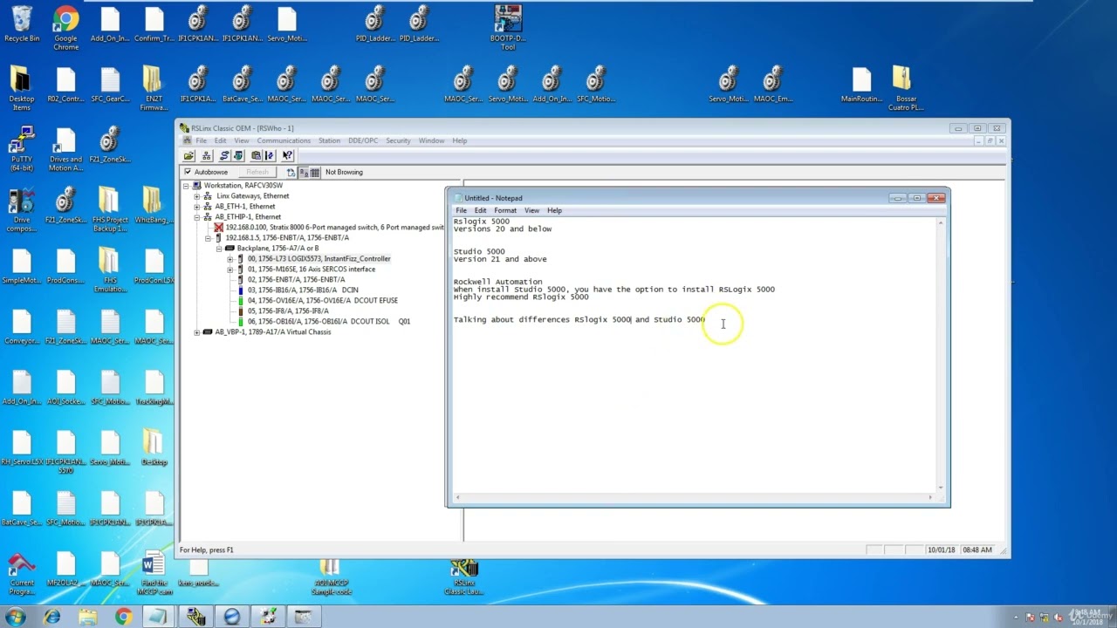Click Notepad horizontal scrollbar track
1117x628 pixels.
pos(696,497)
